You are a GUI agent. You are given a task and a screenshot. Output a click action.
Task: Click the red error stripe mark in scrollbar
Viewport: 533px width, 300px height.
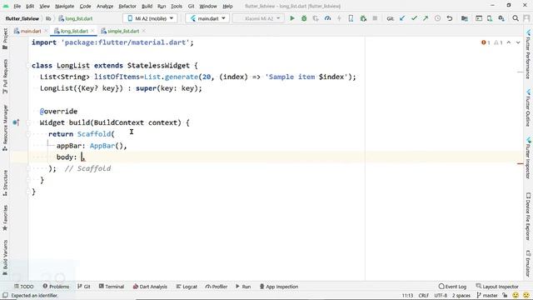point(521,163)
